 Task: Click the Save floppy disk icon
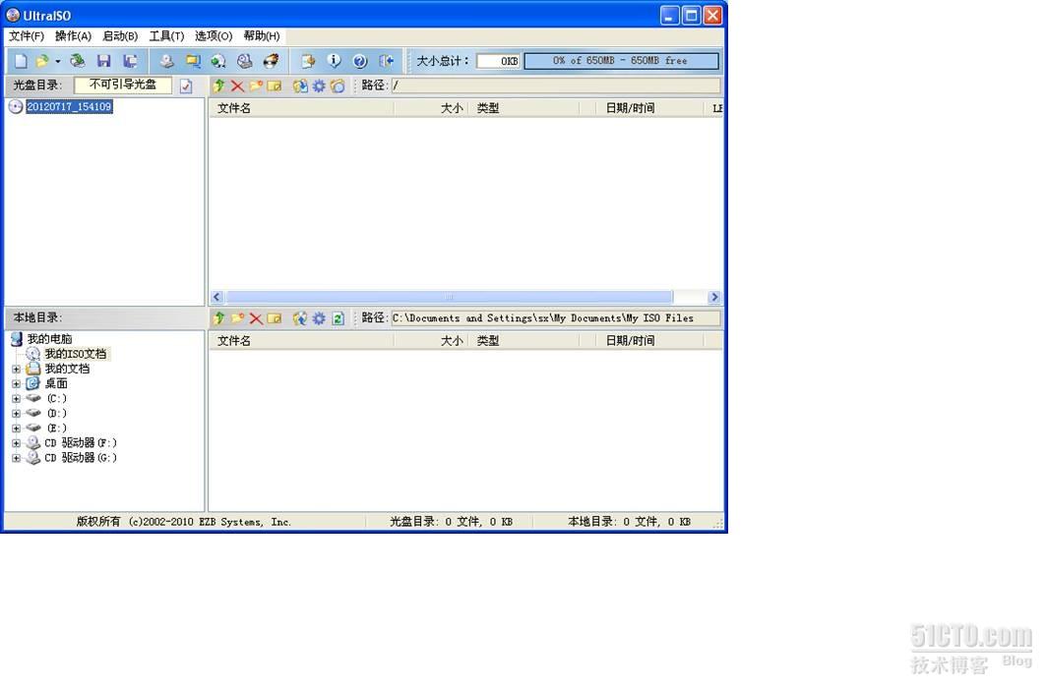tap(104, 61)
